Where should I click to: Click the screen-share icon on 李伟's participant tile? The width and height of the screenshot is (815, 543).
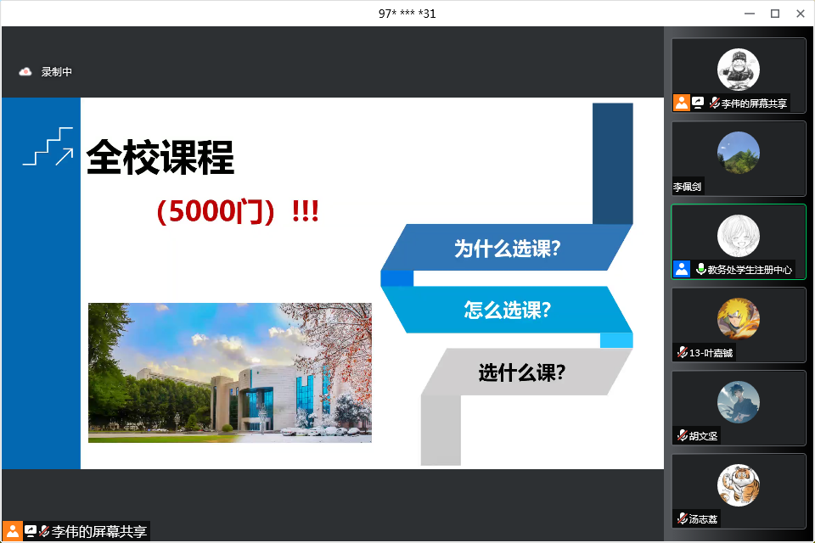coord(697,103)
